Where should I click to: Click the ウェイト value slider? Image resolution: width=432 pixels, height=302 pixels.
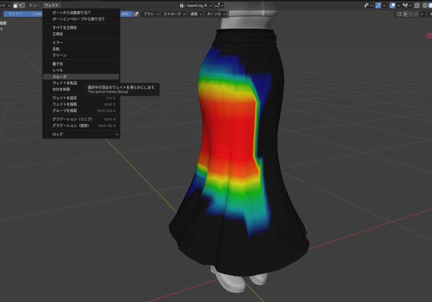[x=23, y=14]
